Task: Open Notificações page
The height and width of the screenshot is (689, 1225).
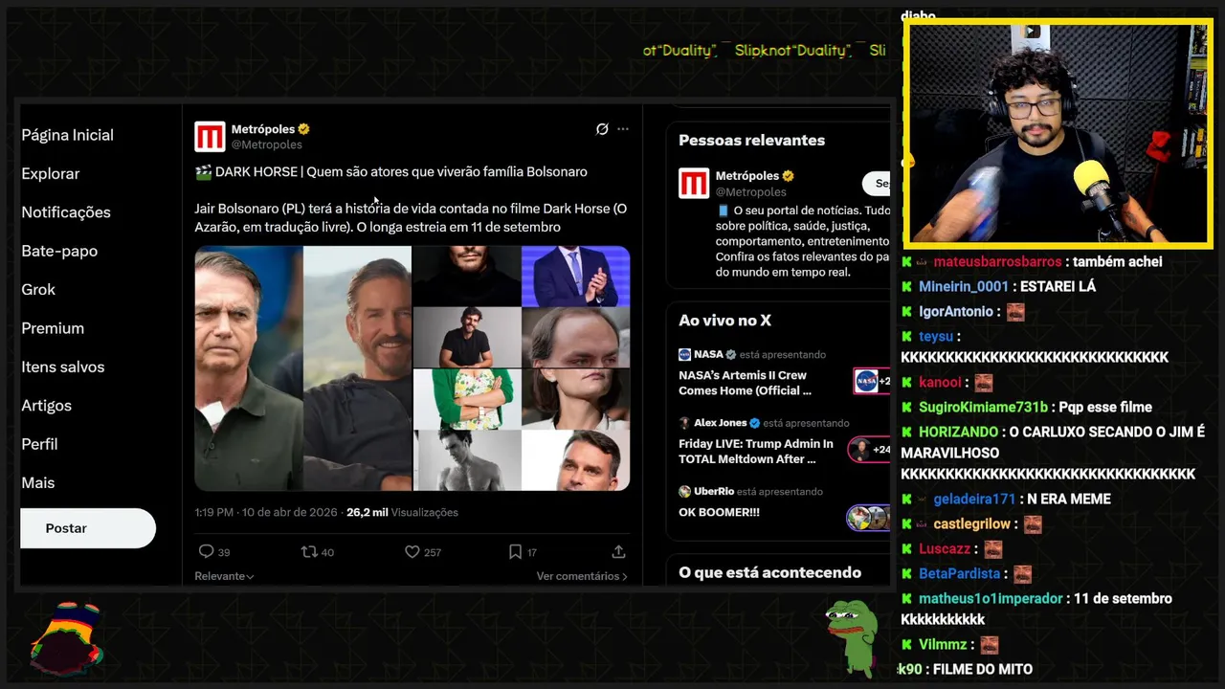Action: pyautogui.click(x=66, y=212)
